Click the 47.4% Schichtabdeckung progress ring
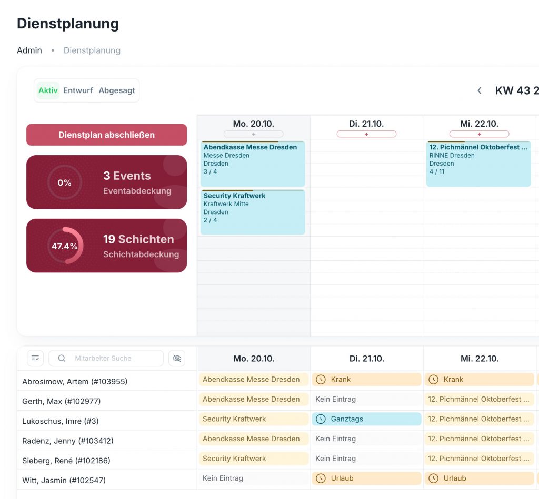The image size is (539, 499). click(65, 246)
